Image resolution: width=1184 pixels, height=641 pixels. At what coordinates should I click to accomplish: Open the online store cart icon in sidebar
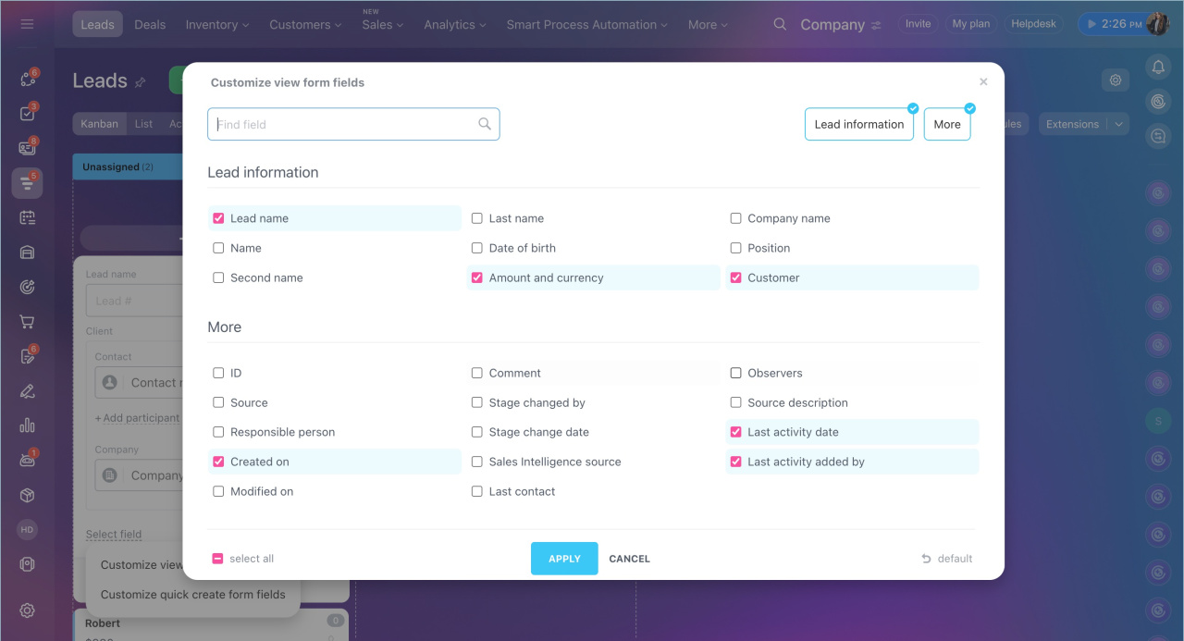[27, 322]
